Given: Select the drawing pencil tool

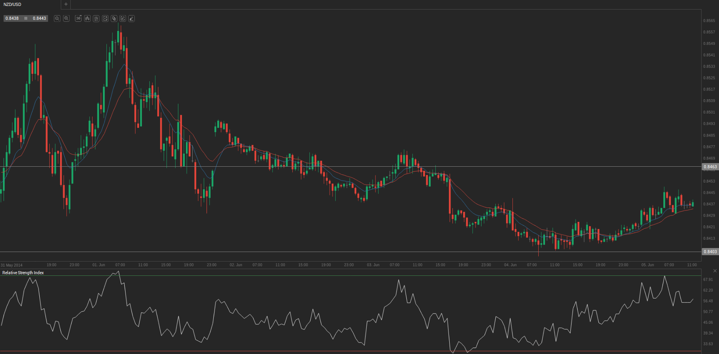Looking at the screenshot, I should tap(131, 19).
